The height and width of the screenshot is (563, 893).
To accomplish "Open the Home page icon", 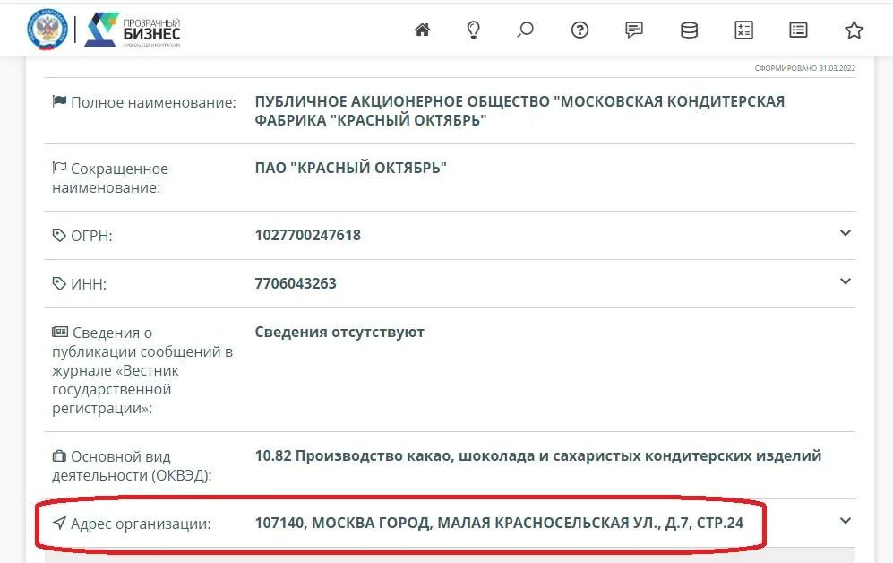I will pyautogui.click(x=422, y=30).
